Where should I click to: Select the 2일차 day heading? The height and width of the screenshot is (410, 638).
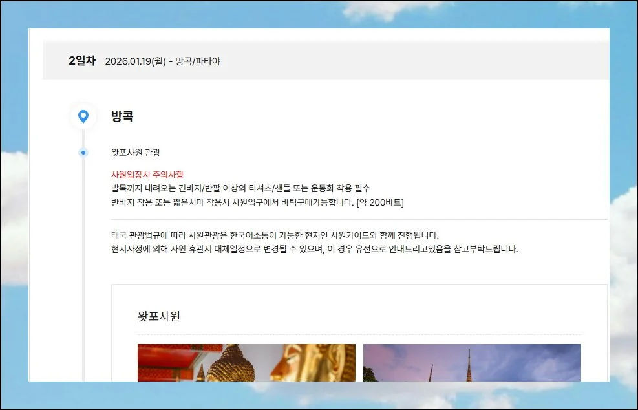pos(82,61)
